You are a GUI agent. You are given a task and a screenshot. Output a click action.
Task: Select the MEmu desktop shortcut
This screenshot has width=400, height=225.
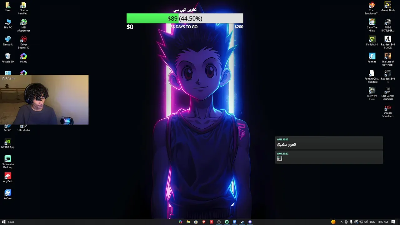point(23,58)
